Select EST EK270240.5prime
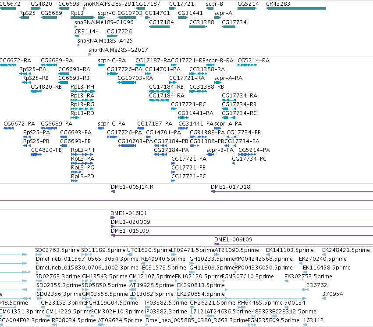 coord(323,259)
